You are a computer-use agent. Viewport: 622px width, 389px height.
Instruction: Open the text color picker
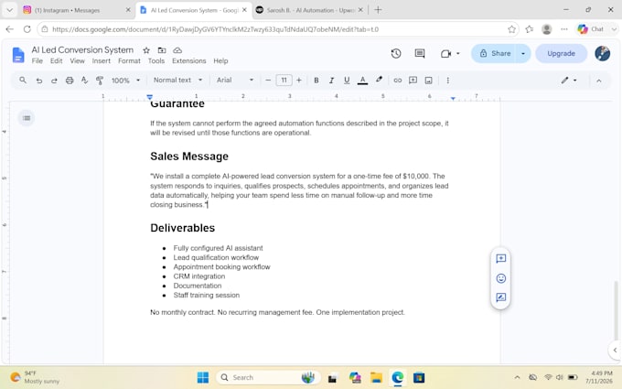[x=362, y=81]
